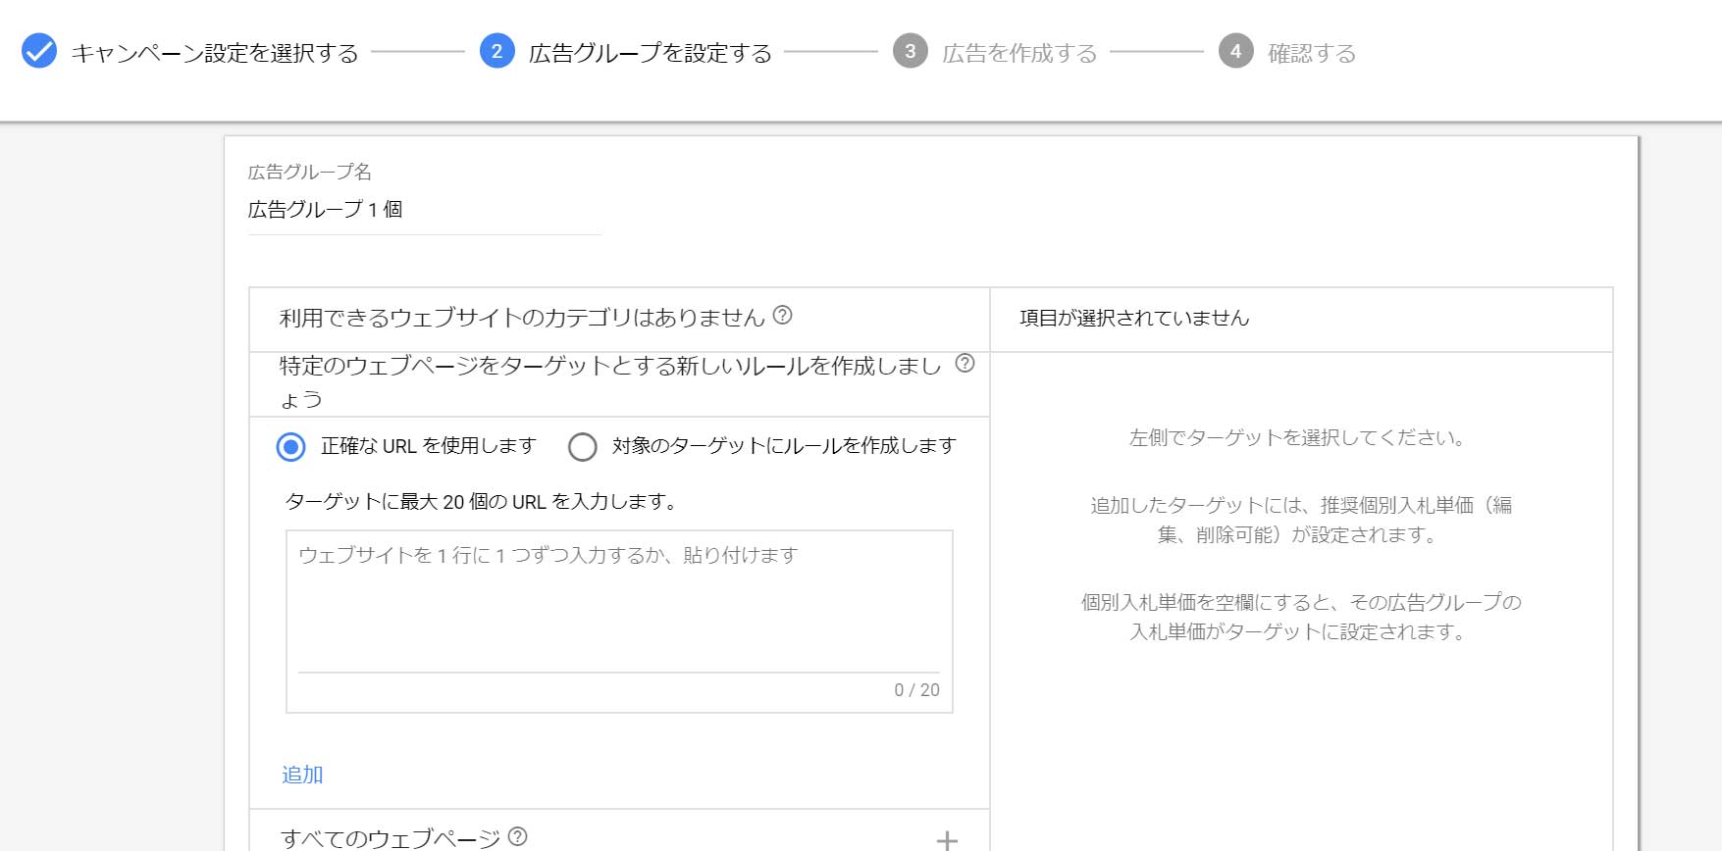Select the 正確な URL を使用します radio button

(290, 447)
